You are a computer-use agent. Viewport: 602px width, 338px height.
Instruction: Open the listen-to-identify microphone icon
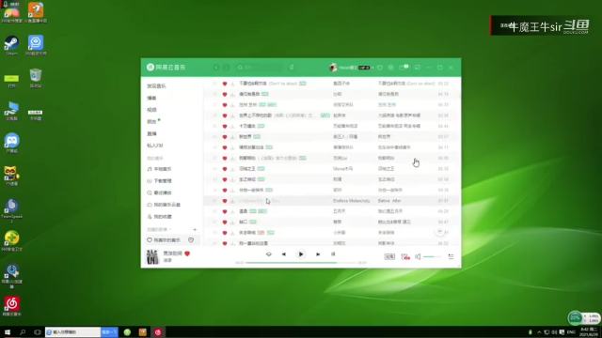coord(292,68)
